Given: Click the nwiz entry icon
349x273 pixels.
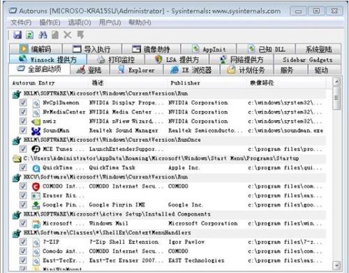Looking at the screenshot, I should click(x=36, y=121).
